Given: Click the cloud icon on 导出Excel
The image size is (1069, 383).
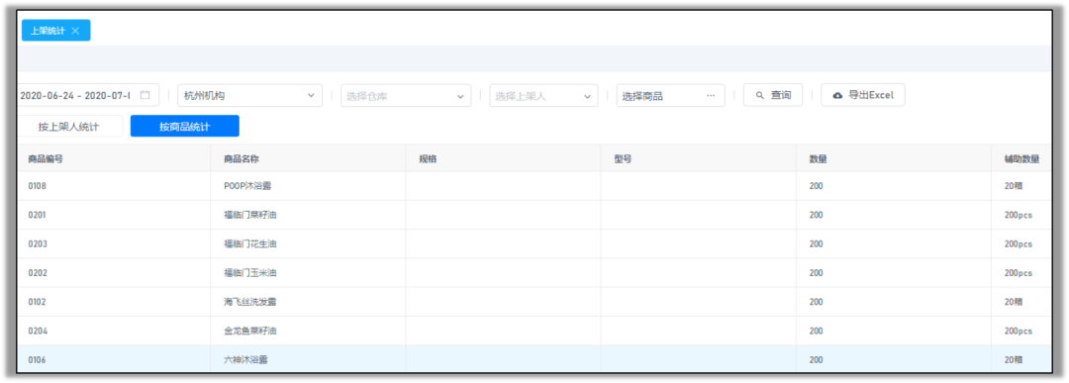Looking at the screenshot, I should pos(837,96).
